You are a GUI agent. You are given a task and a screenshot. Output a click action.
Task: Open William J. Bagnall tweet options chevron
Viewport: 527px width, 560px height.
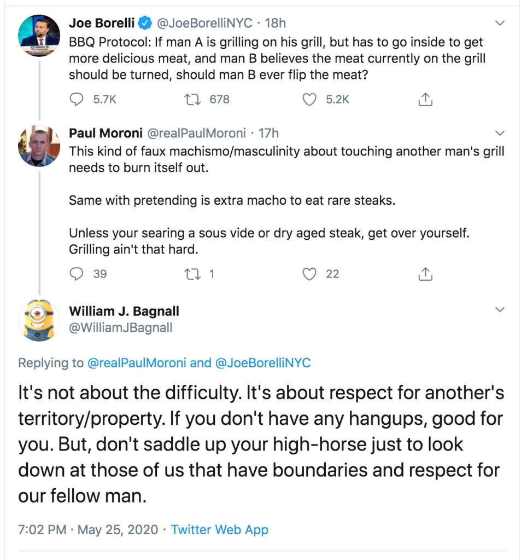[x=500, y=310]
